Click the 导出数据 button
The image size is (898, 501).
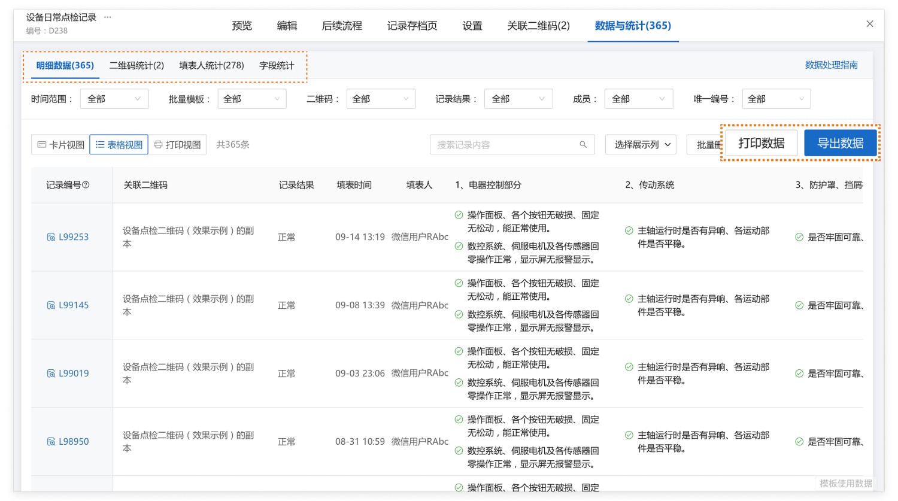pos(840,143)
